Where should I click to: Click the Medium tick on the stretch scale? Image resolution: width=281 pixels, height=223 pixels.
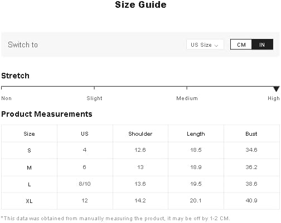(187, 88)
